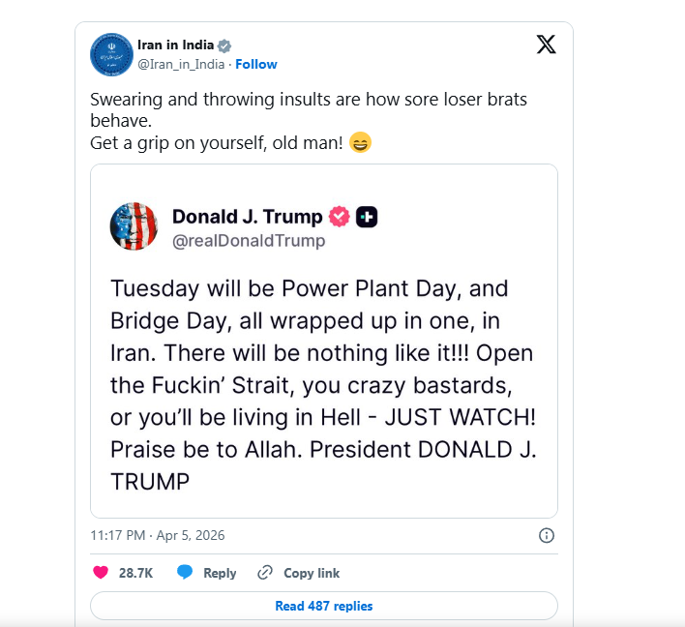Open the @Iran_in_India handle link
Image resolution: width=685 pixels, height=627 pixels.
182,64
